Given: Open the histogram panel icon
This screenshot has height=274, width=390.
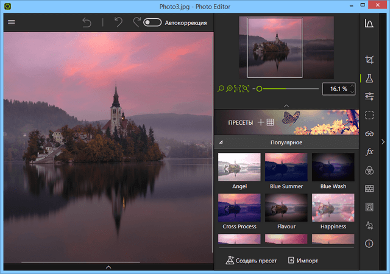Looking at the screenshot, I should coord(369,24).
